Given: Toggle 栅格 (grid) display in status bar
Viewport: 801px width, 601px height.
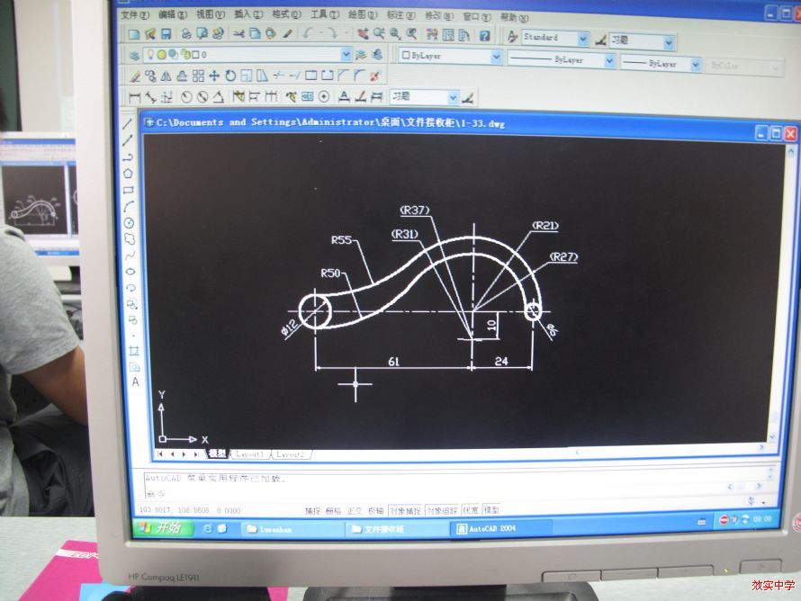Looking at the screenshot, I should pyautogui.click(x=333, y=510).
